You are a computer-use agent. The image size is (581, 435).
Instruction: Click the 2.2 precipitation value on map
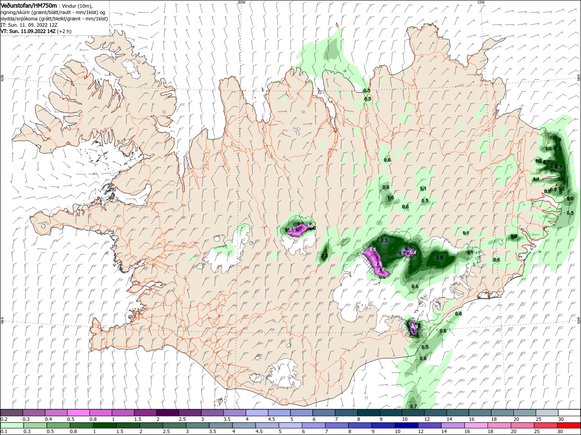pos(325,256)
